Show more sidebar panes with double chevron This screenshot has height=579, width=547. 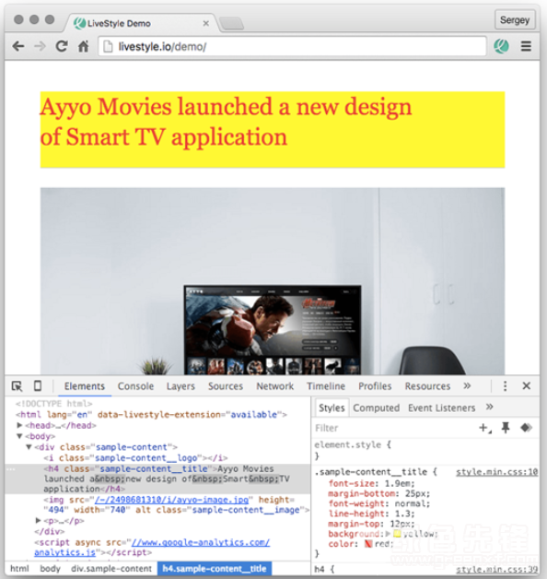[490, 407]
